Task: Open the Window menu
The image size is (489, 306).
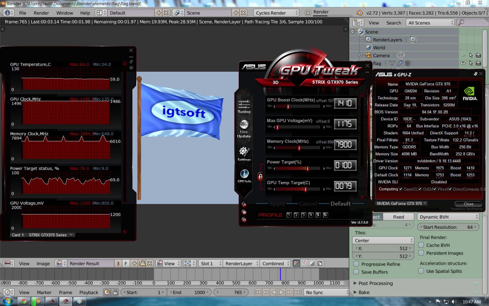Action: [65, 13]
